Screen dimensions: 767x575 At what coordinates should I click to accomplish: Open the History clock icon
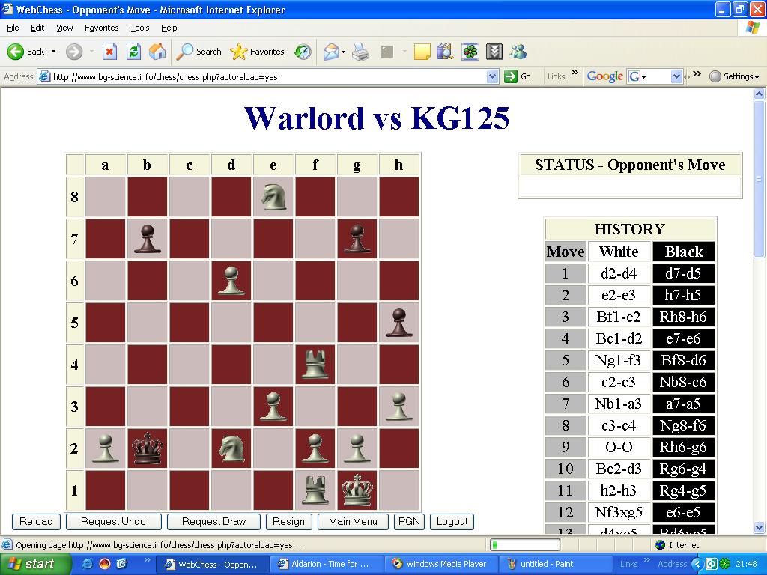[x=303, y=52]
